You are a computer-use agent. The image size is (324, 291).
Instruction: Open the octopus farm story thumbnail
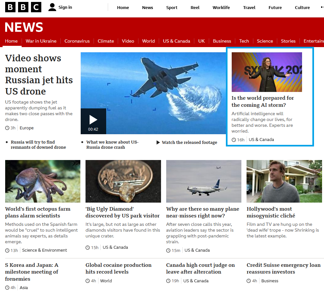tap(43, 181)
